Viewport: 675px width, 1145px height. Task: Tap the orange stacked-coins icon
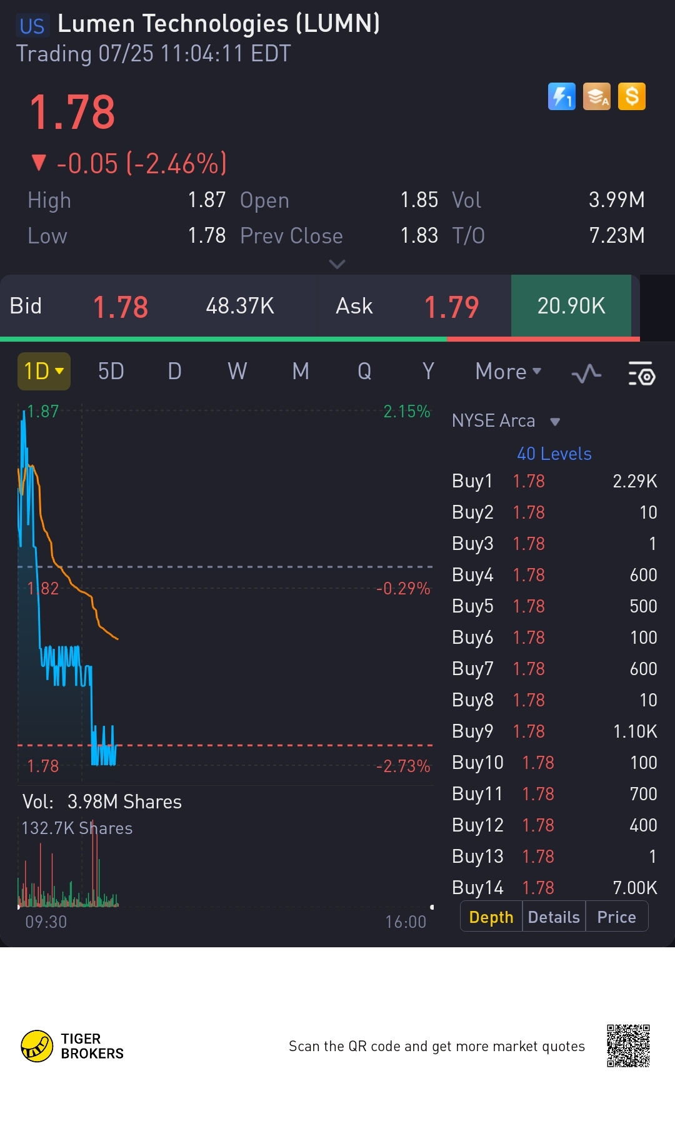pyautogui.click(x=596, y=97)
